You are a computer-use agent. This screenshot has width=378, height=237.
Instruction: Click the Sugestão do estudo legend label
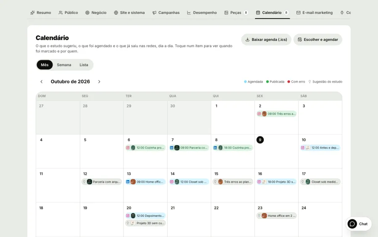pyautogui.click(x=327, y=82)
